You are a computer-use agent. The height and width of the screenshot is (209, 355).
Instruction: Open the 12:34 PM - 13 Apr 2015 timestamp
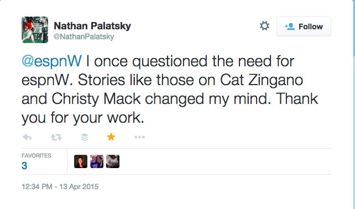(60, 186)
